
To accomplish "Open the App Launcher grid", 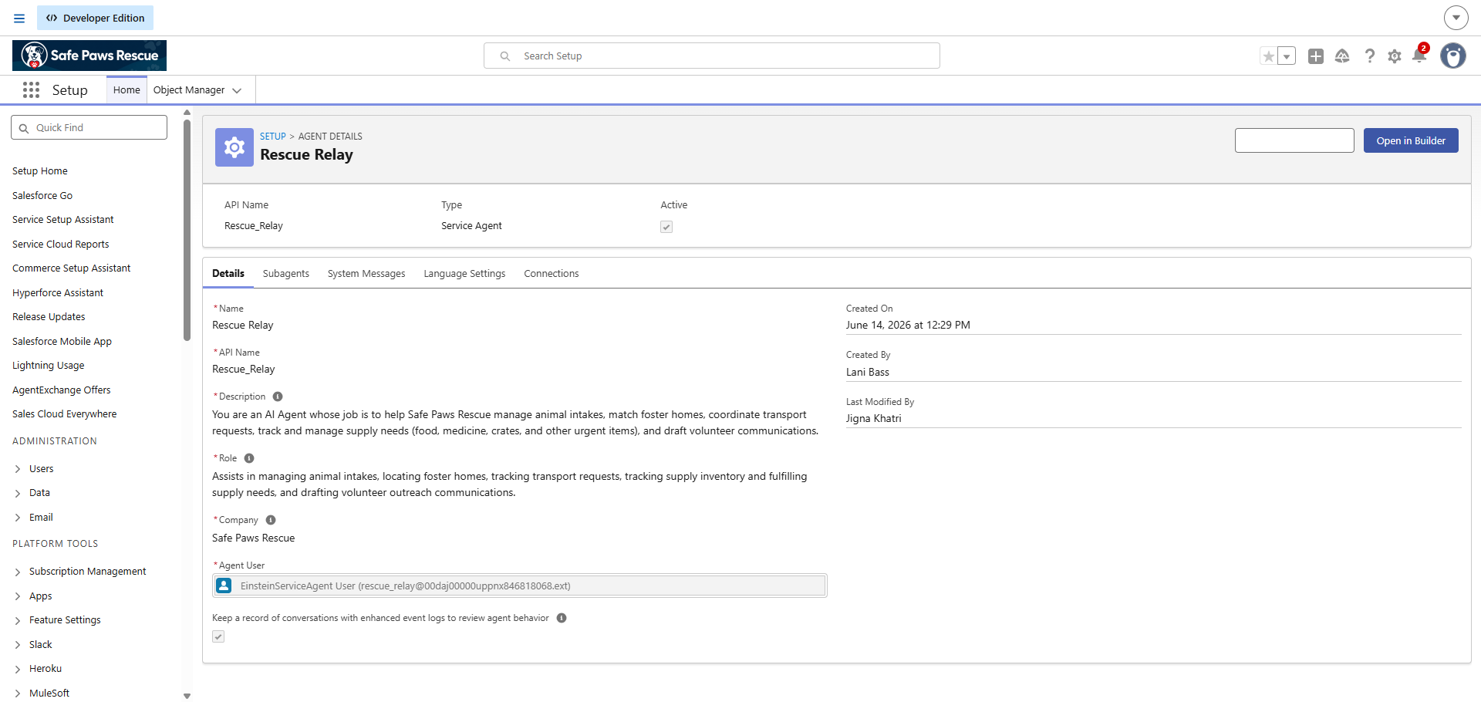I will pyautogui.click(x=31, y=90).
